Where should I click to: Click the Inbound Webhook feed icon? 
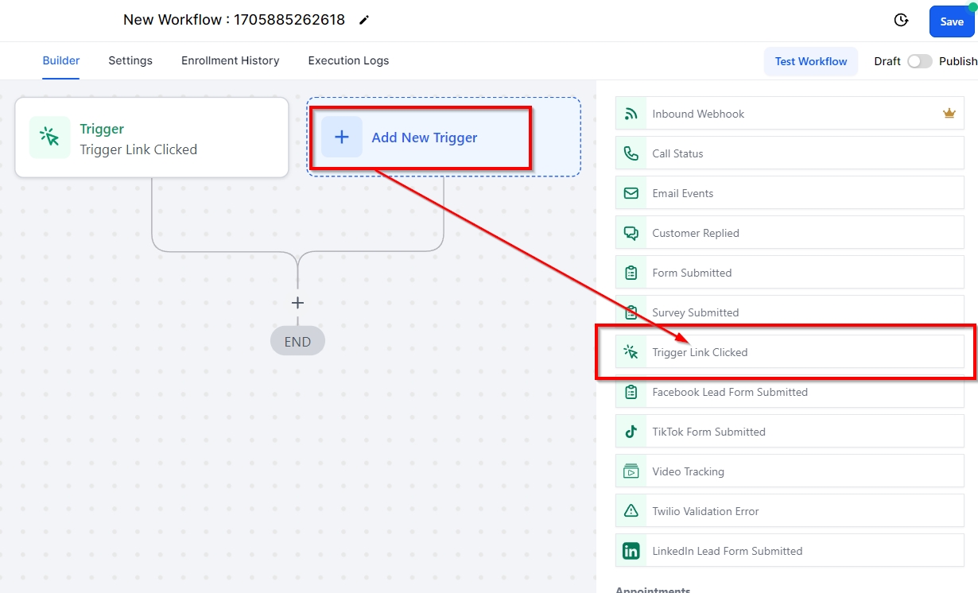click(631, 114)
